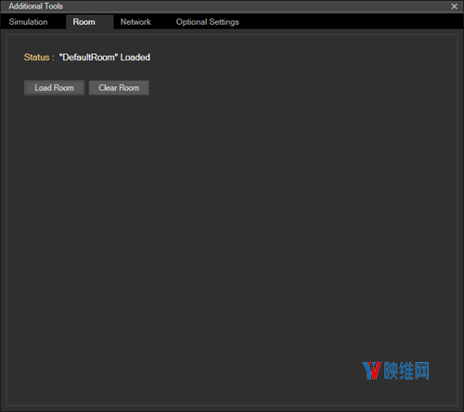Go to the Optional Settings tab
464x412 pixels.
pos(207,22)
